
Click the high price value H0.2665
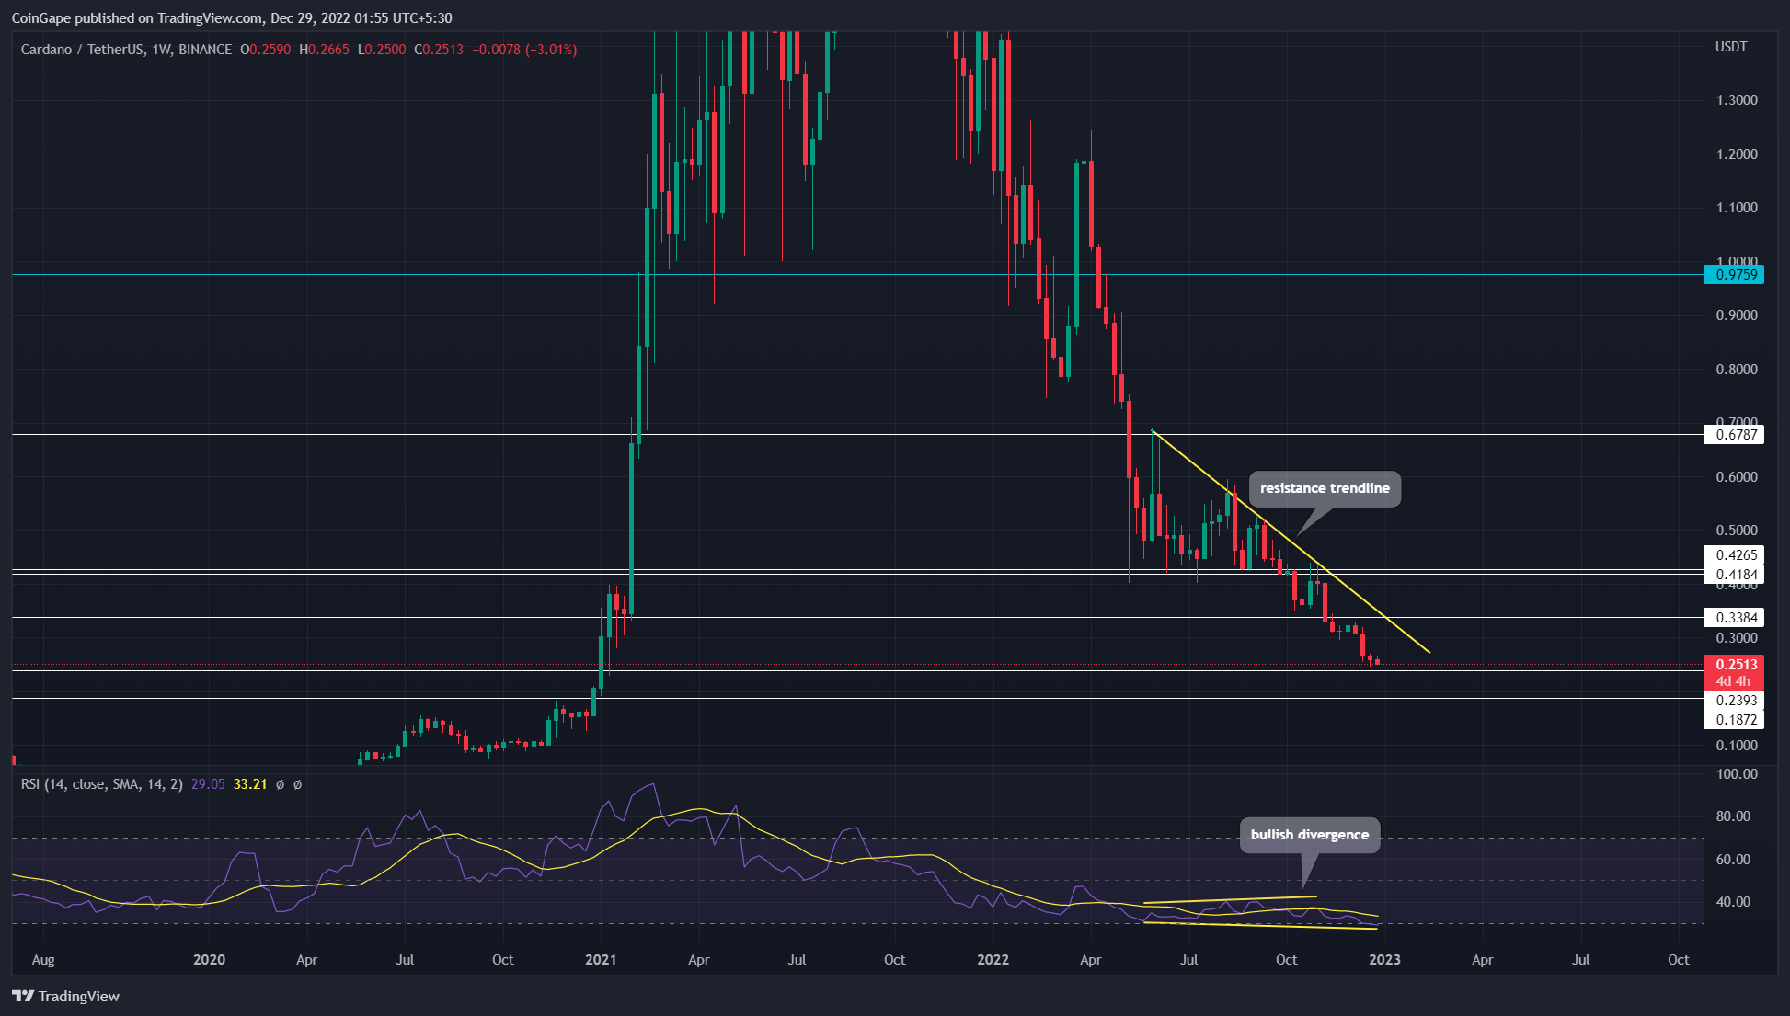coord(324,50)
